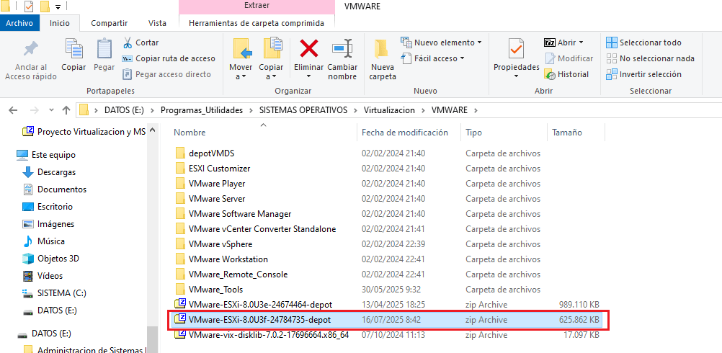722x353 pixels.
Task: Click the Modificar button
Action: coord(569,58)
